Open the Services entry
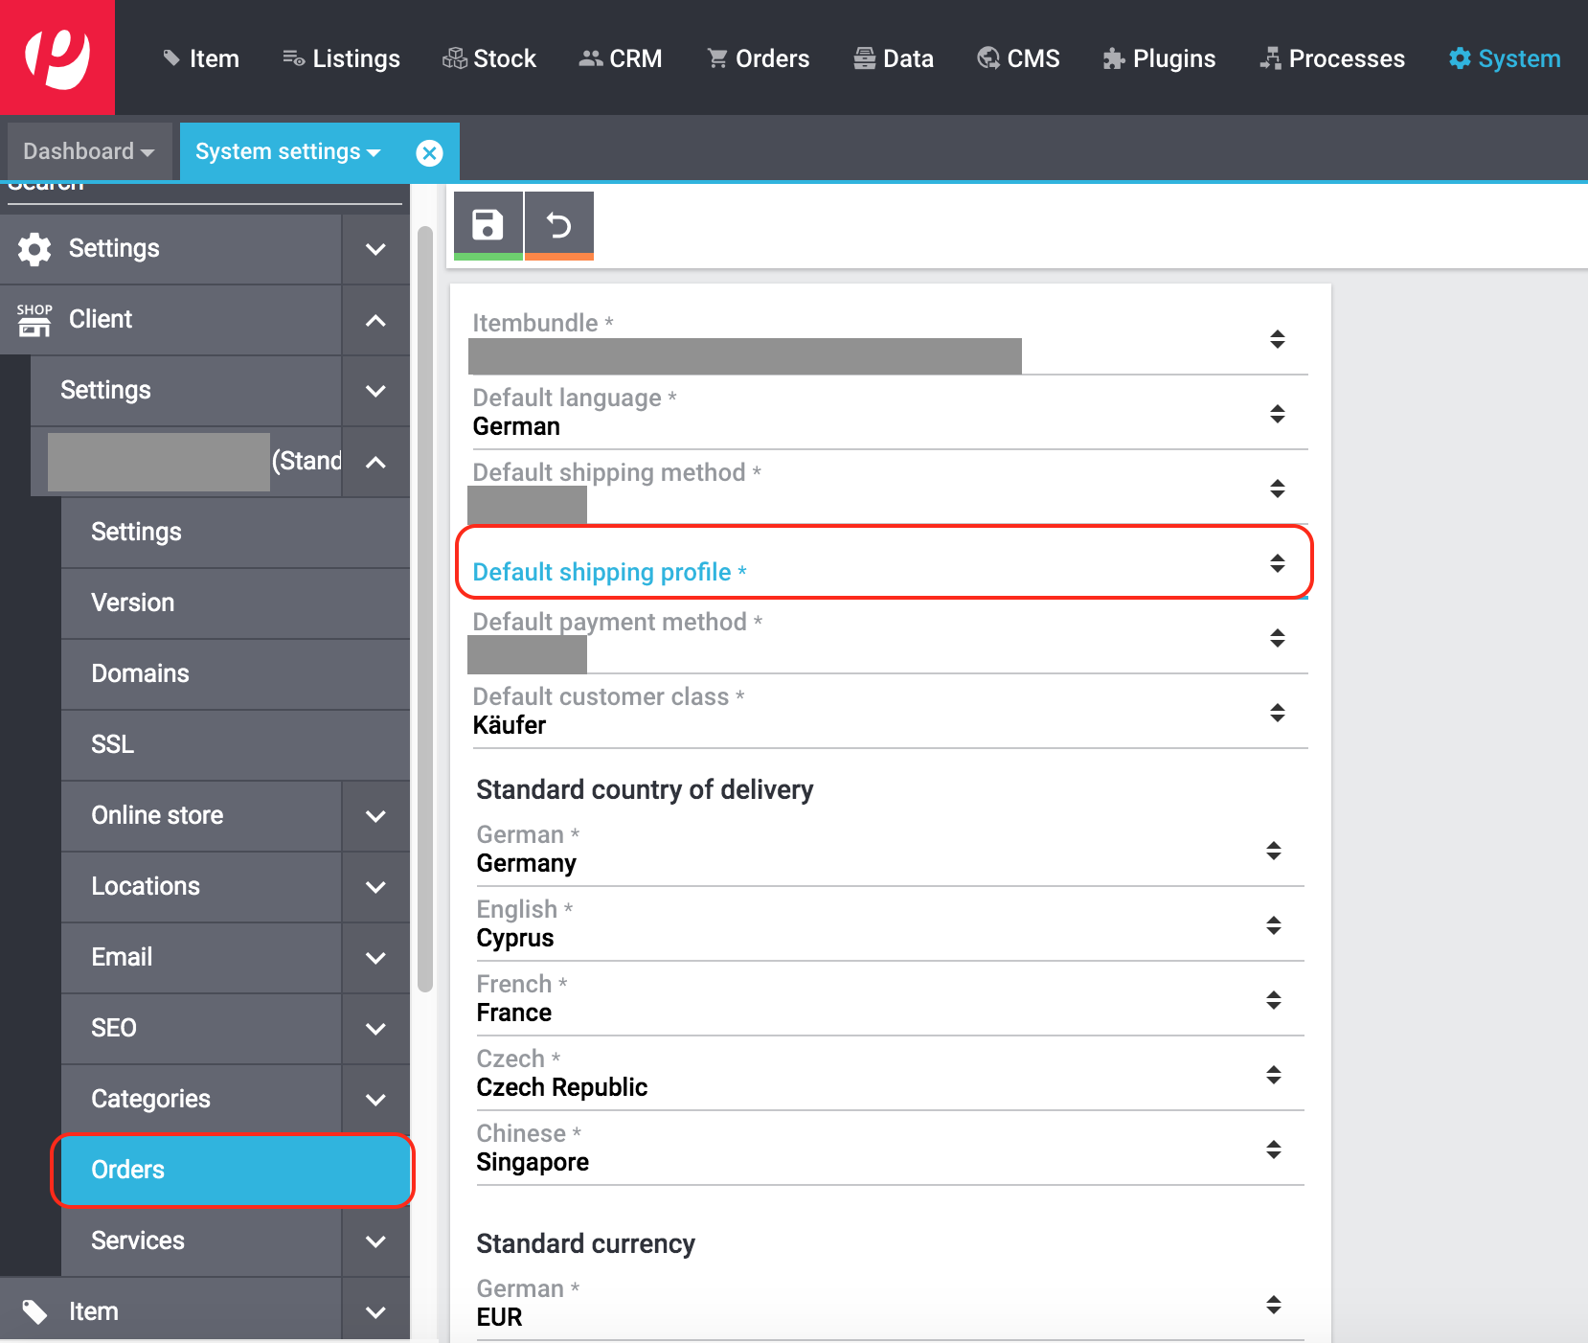This screenshot has height=1343, width=1588. pos(201,1241)
